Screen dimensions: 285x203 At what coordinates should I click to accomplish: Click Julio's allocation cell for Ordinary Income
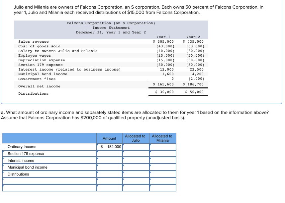click(x=136, y=147)
